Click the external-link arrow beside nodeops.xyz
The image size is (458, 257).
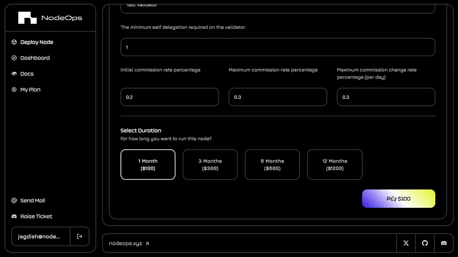tap(147, 243)
